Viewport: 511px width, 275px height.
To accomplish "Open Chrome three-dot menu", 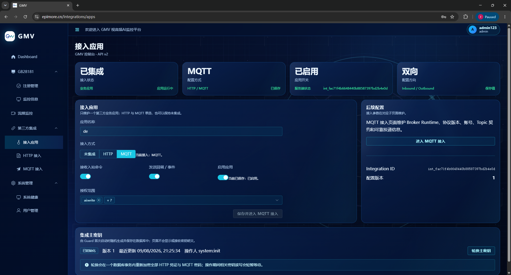I will 505,17.
